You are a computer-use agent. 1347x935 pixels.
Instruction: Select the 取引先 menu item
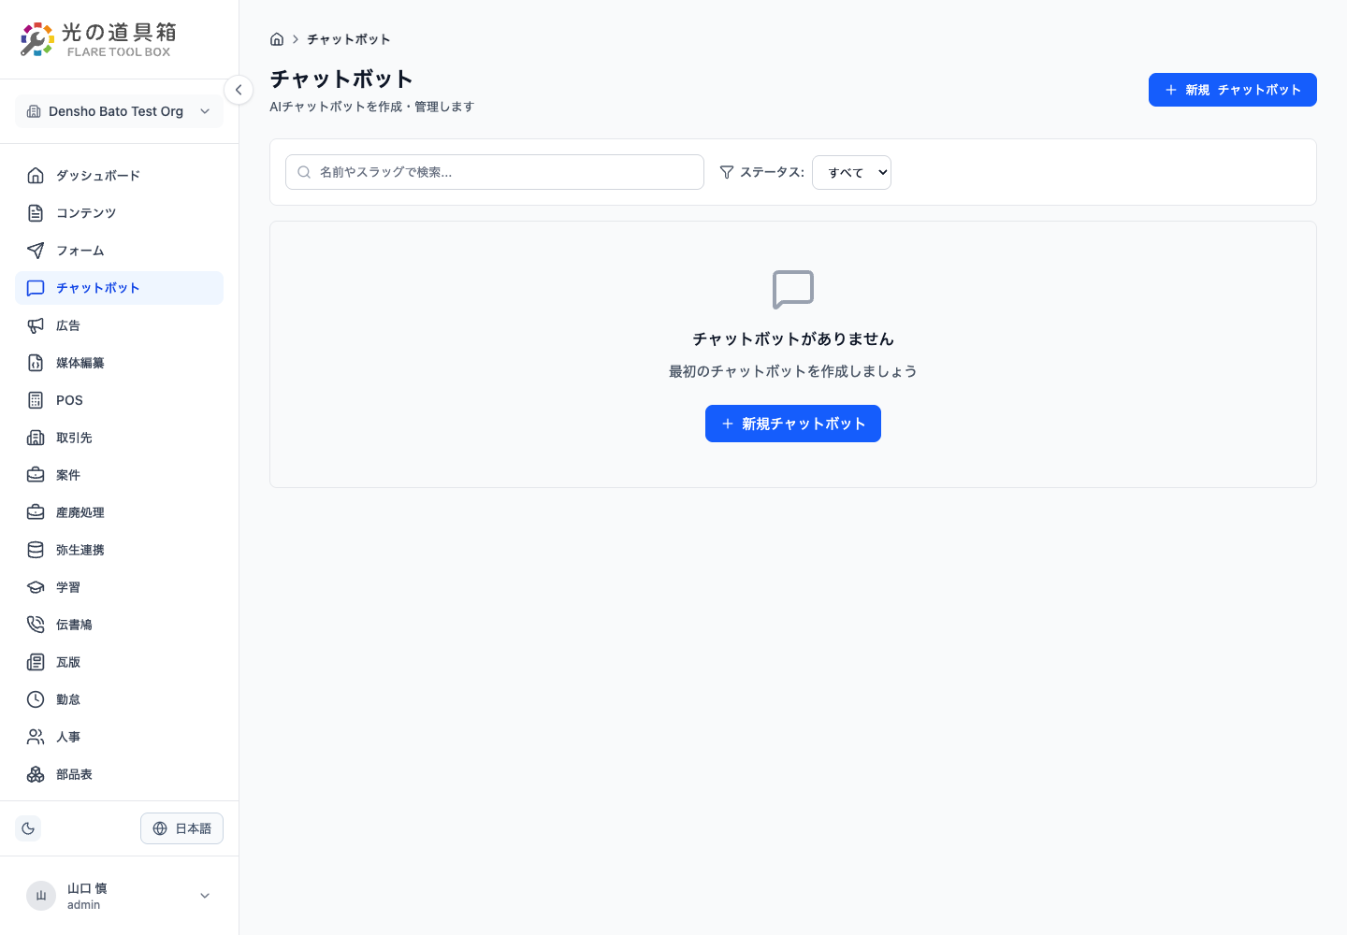click(x=119, y=438)
